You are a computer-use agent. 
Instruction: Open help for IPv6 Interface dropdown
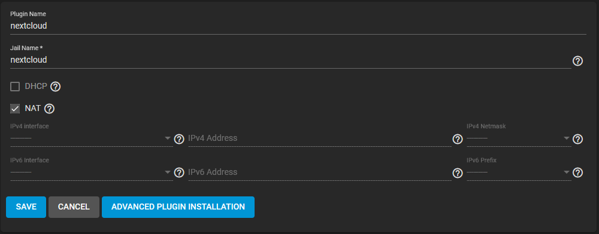pyautogui.click(x=179, y=173)
